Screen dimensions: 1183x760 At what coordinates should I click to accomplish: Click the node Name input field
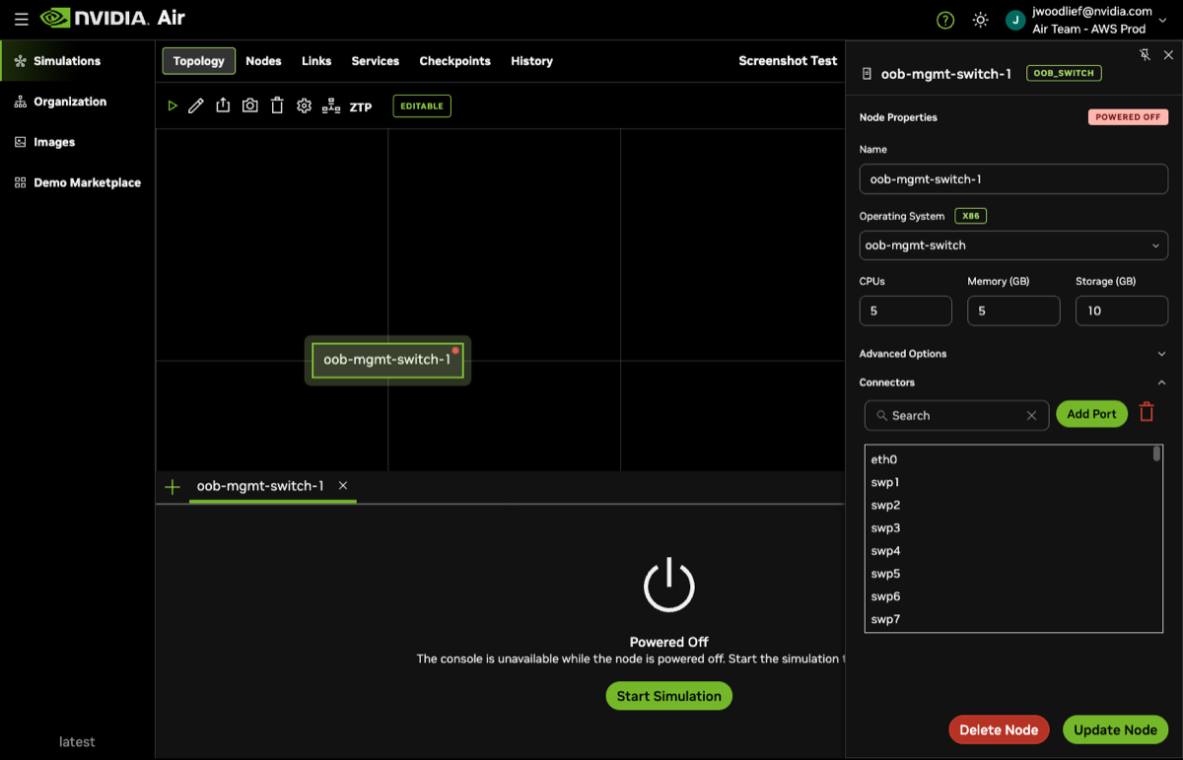pos(1012,179)
